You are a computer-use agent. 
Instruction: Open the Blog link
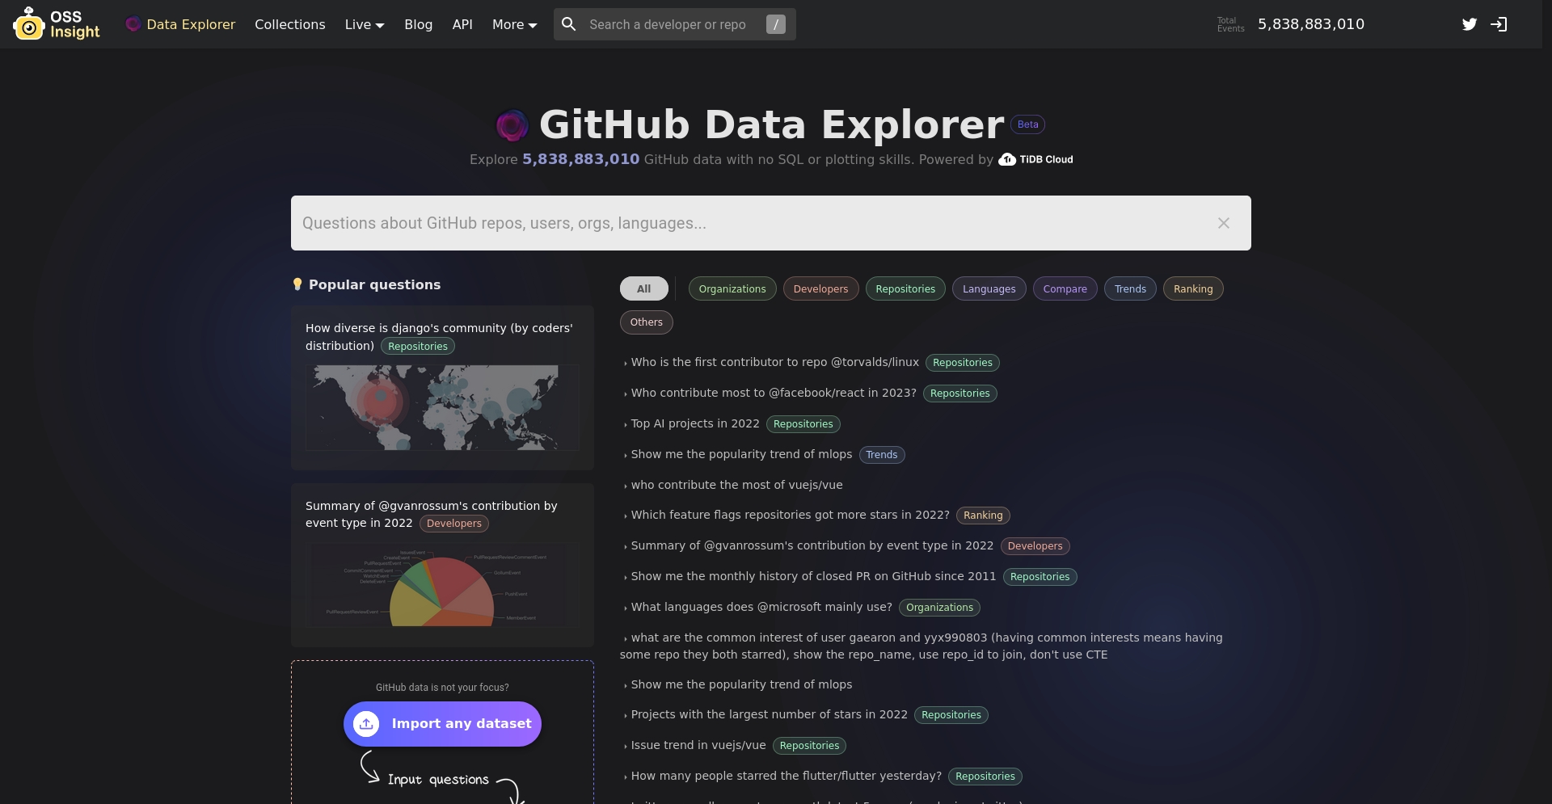(x=419, y=24)
